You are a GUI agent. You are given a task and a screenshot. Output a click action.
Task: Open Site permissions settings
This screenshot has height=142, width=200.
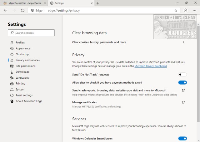[x=26, y=66]
